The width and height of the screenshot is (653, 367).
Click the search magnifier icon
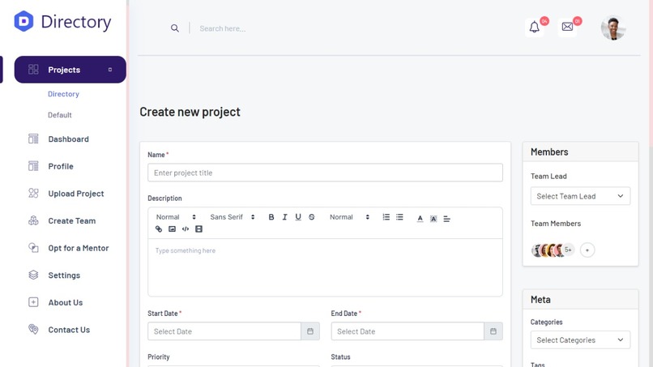coord(175,28)
